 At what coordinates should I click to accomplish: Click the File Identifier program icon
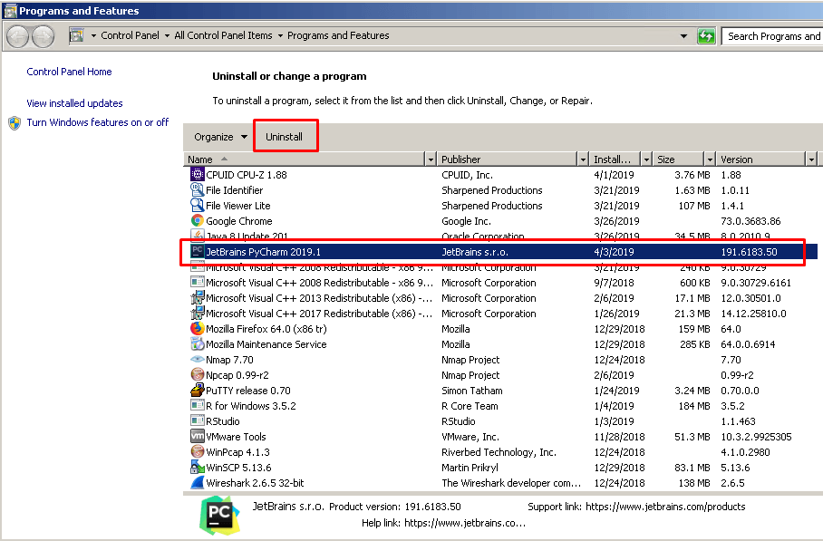coord(197,189)
